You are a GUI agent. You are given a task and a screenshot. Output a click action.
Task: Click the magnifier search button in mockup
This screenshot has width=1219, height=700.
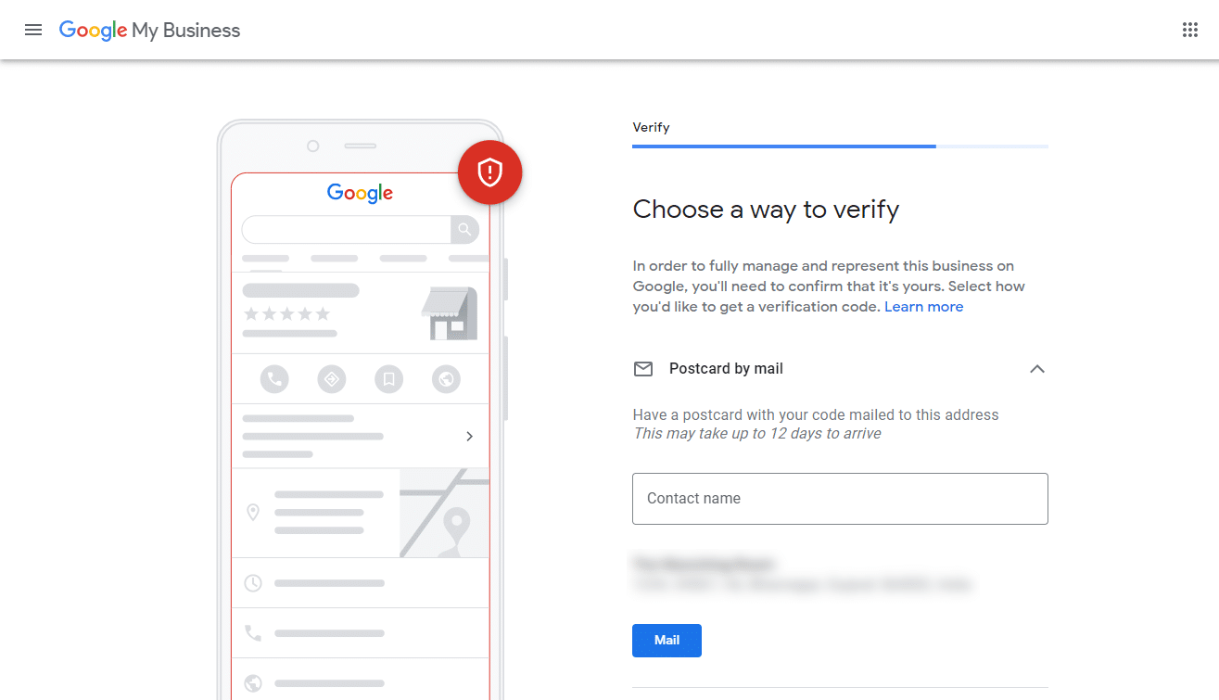pos(464,229)
